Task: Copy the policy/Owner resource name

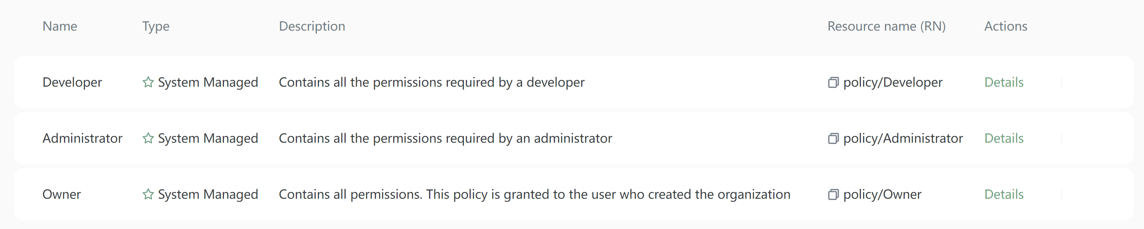Action: 833,195
